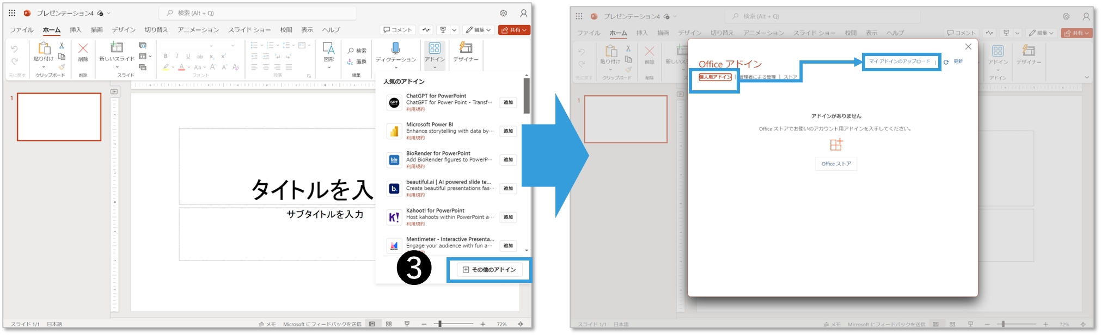The height and width of the screenshot is (335, 1101).
Task: Switch to the ストア tab in add-ins dialog
Action: point(790,77)
